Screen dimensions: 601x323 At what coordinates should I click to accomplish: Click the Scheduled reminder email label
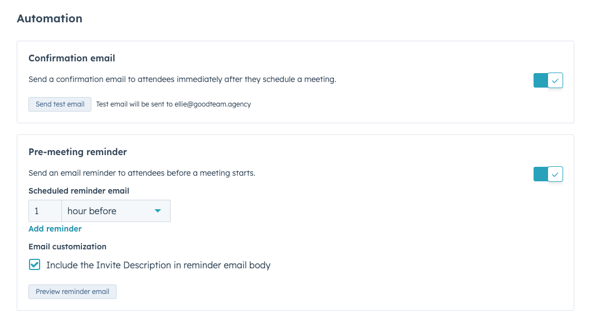coord(79,191)
